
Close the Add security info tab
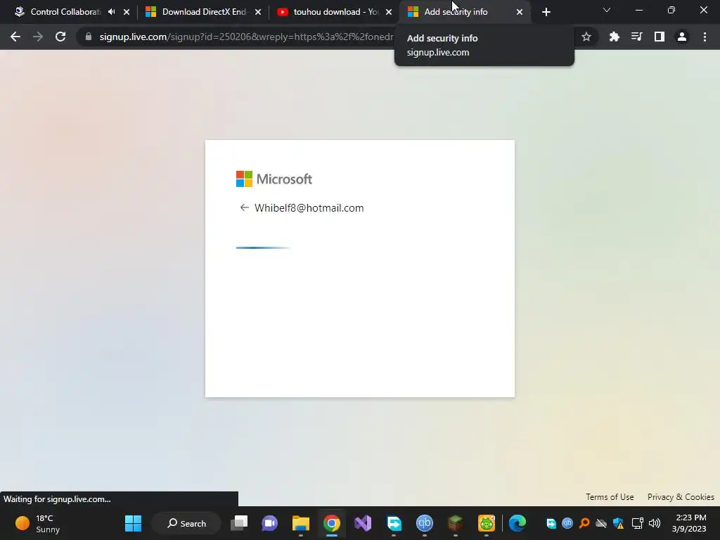[x=520, y=12]
